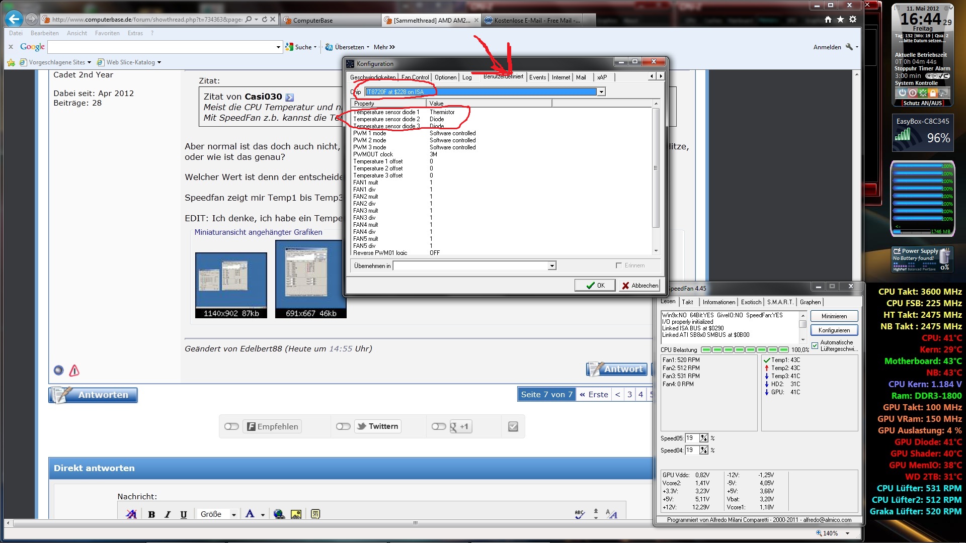
Task: Open the Chip dropdown in Konfiguration
Action: coord(601,92)
